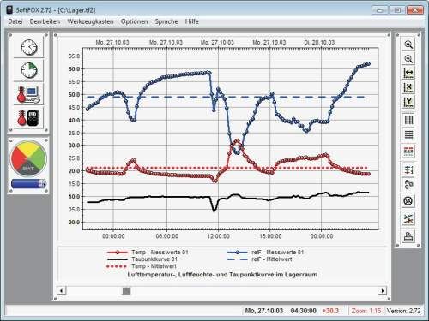Open the Datei menu
The image size is (429, 321).
(x=15, y=21)
